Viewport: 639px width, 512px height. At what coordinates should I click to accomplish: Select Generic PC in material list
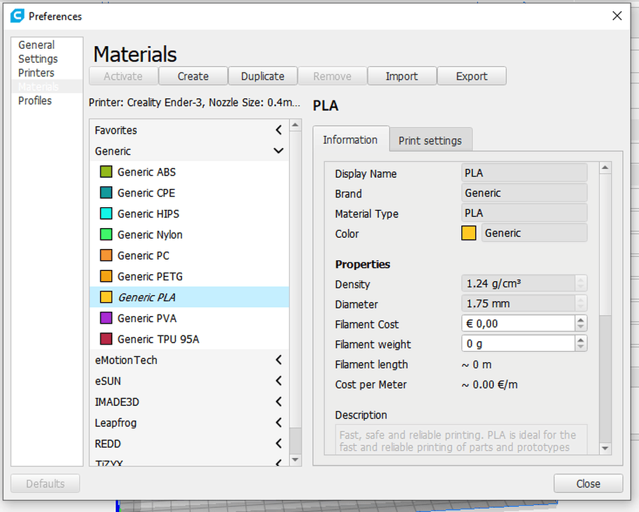pyautogui.click(x=189, y=255)
